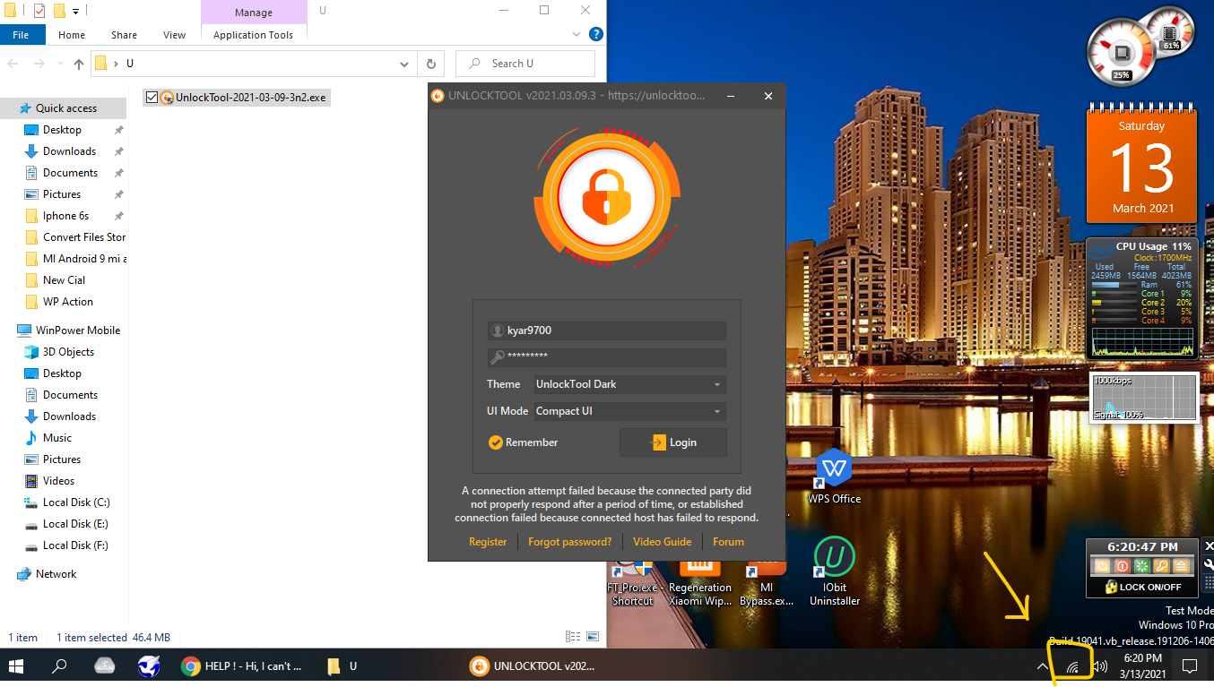The image size is (1214, 687).
Task: Click the key icon button on clock gadget
Action: click(x=1162, y=566)
